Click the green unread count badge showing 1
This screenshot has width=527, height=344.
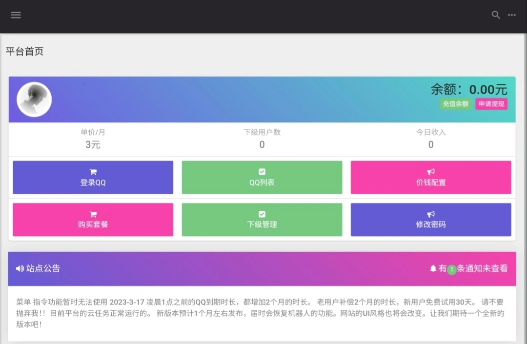tap(451, 269)
